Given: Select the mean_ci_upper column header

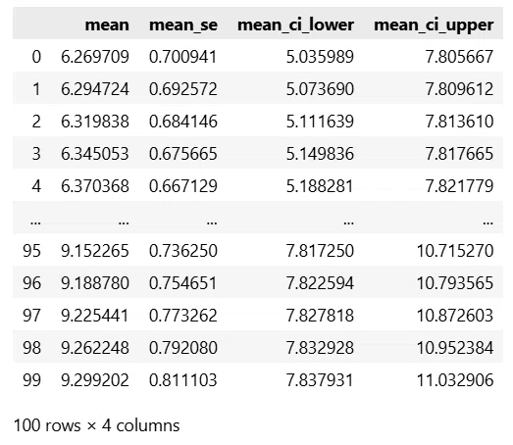Looking at the screenshot, I should click(434, 26).
